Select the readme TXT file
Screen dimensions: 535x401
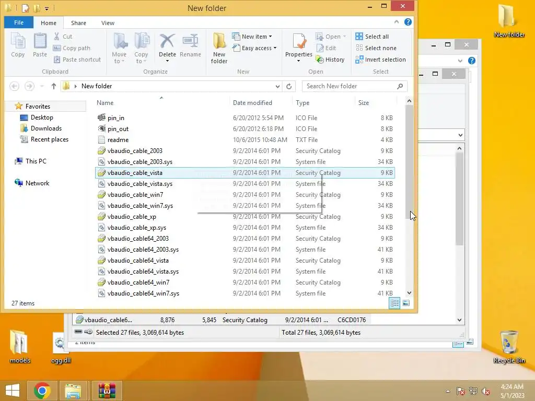click(x=245, y=140)
